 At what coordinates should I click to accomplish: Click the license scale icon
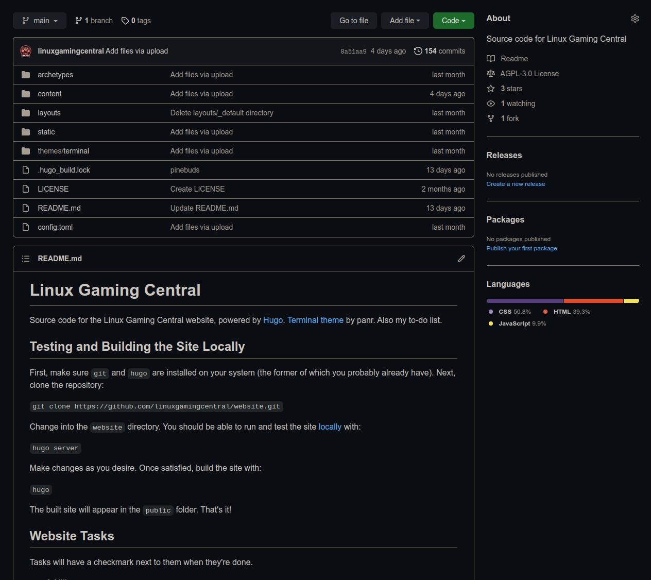coord(491,74)
